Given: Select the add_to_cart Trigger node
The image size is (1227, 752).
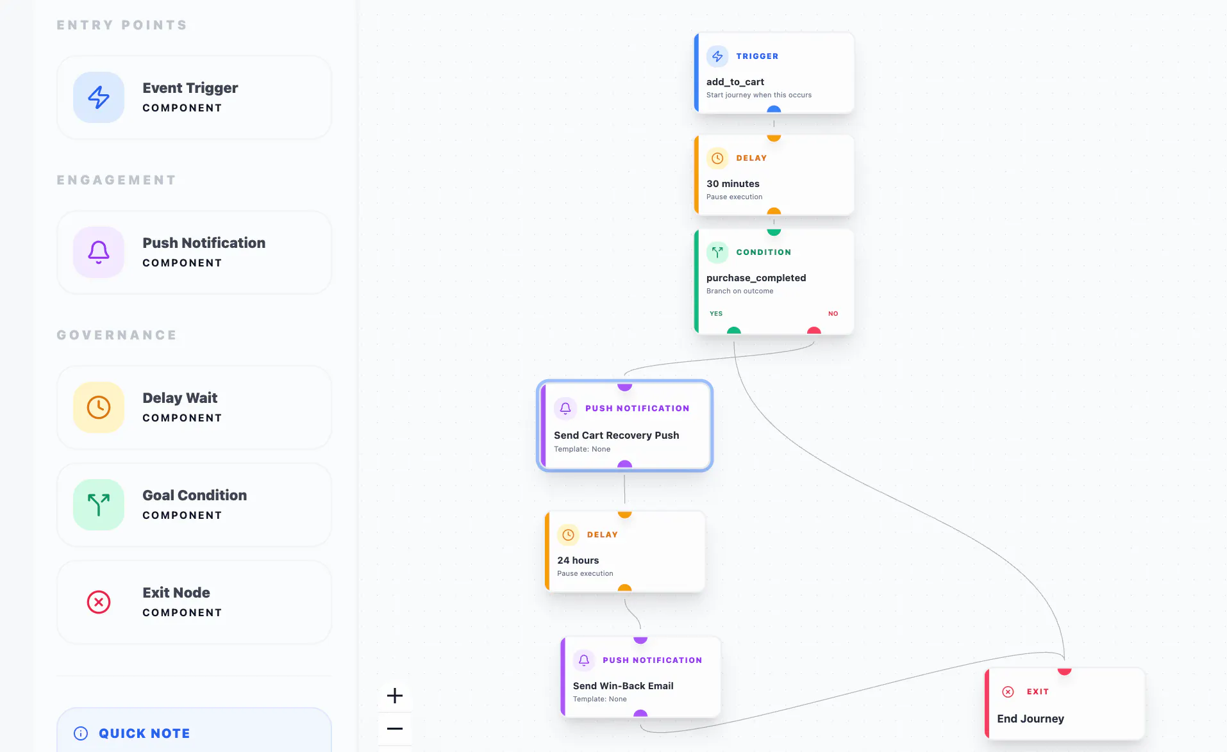Looking at the screenshot, I should (774, 73).
